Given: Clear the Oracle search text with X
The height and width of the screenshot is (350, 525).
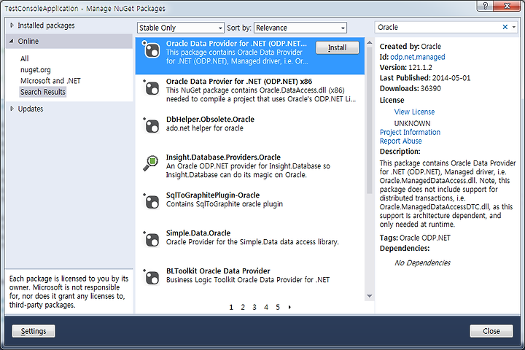Looking at the screenshot, I should point(505,27).
